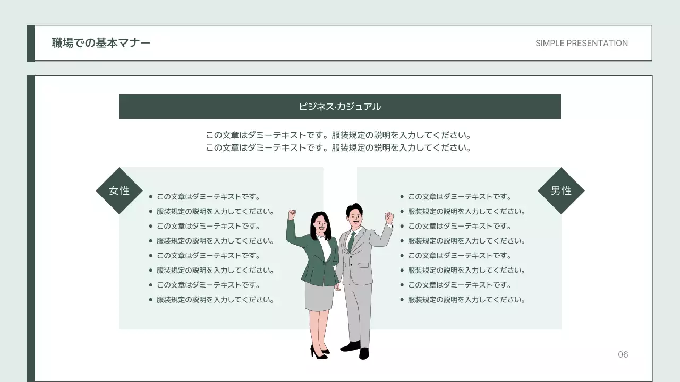Select the 男性 diamond label

click(561, 190)
